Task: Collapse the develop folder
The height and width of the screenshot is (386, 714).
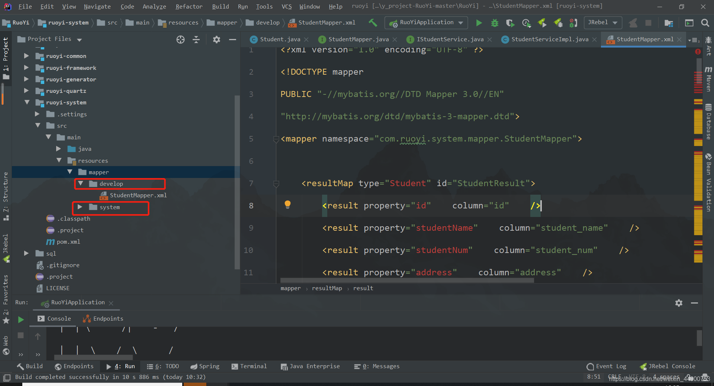Action: [x=80, y=184]
